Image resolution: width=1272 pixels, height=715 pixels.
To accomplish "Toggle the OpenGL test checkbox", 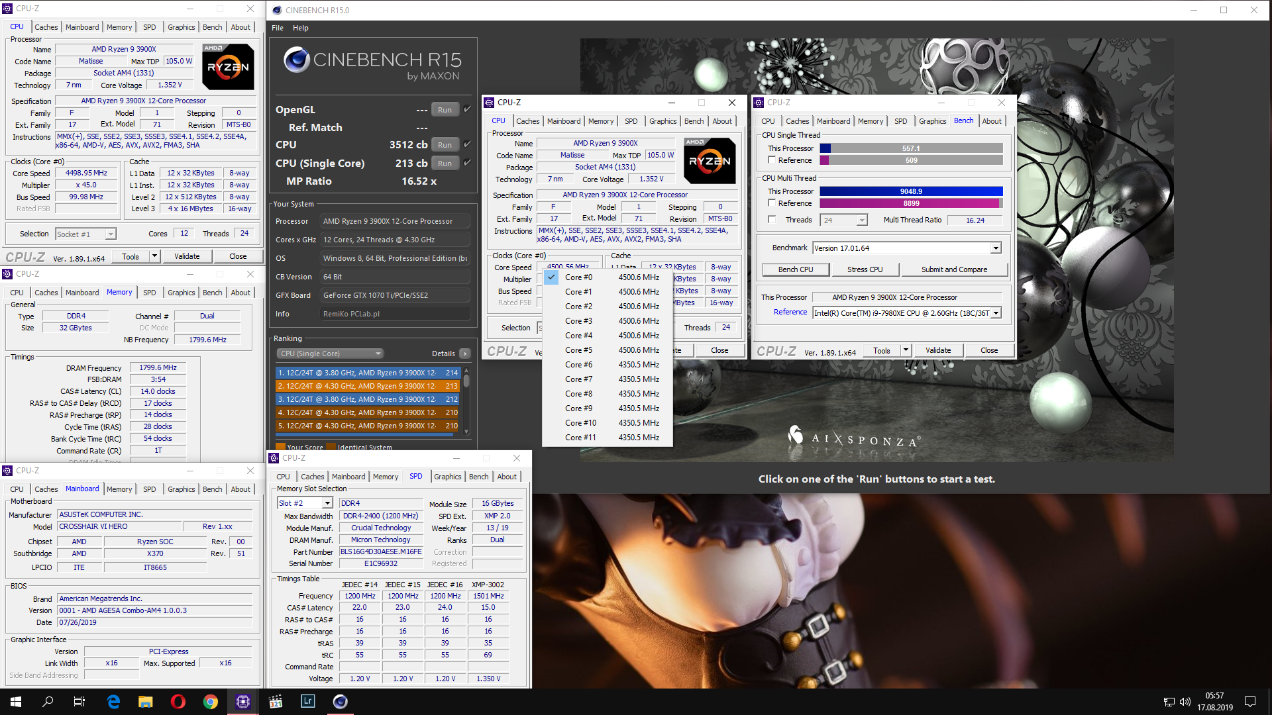I will pos(467,109).
